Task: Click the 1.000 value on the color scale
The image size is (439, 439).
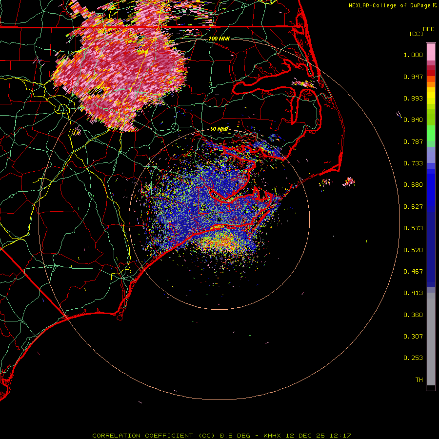Action: click(413, 55)
